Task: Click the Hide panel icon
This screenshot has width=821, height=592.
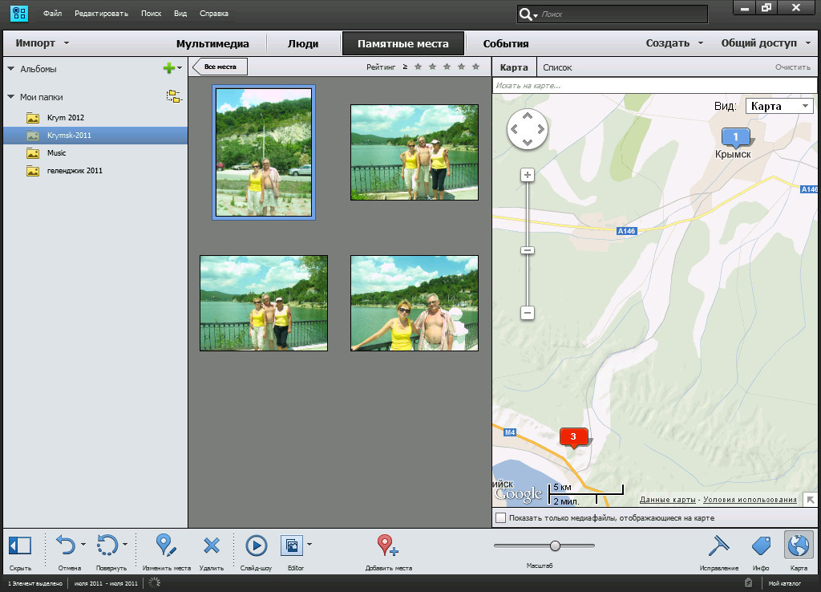Action: point(20,546)
